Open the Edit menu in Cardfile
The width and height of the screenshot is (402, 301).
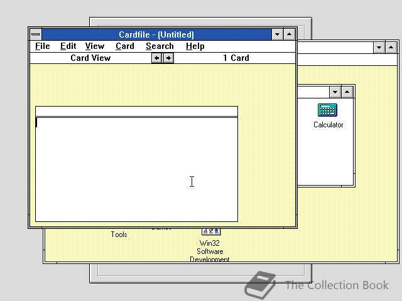tap(68, 46)
